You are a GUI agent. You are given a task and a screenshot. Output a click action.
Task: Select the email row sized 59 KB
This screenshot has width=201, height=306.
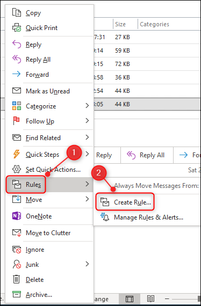point(147,50)
